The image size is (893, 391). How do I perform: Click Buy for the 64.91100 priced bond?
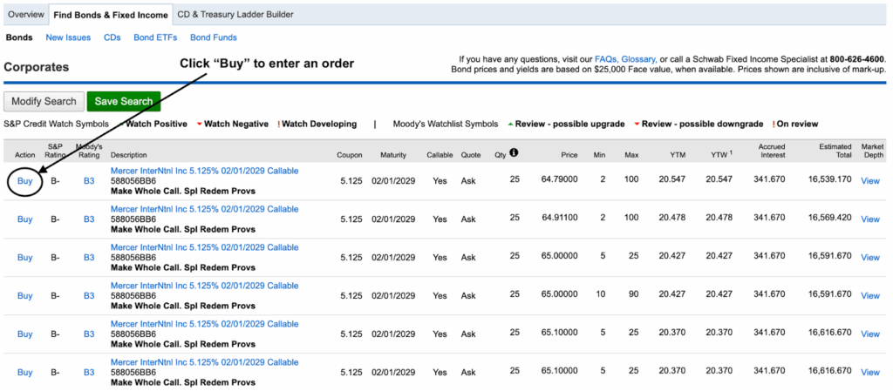coord(25,219)
